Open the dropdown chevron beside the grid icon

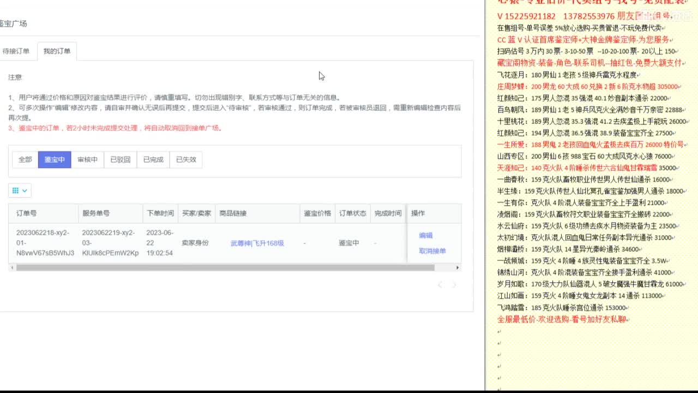(x=24, y=190)
